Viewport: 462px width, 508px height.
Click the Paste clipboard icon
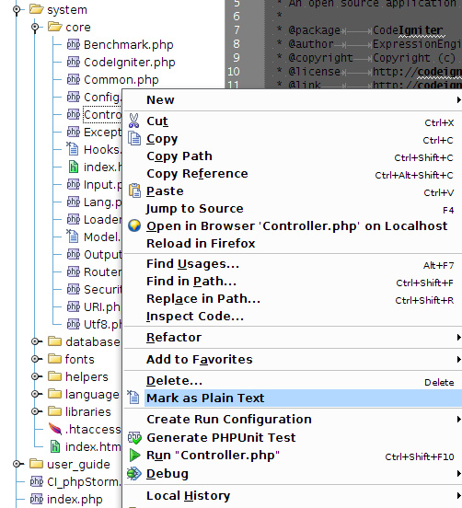(x=134, y=190)
